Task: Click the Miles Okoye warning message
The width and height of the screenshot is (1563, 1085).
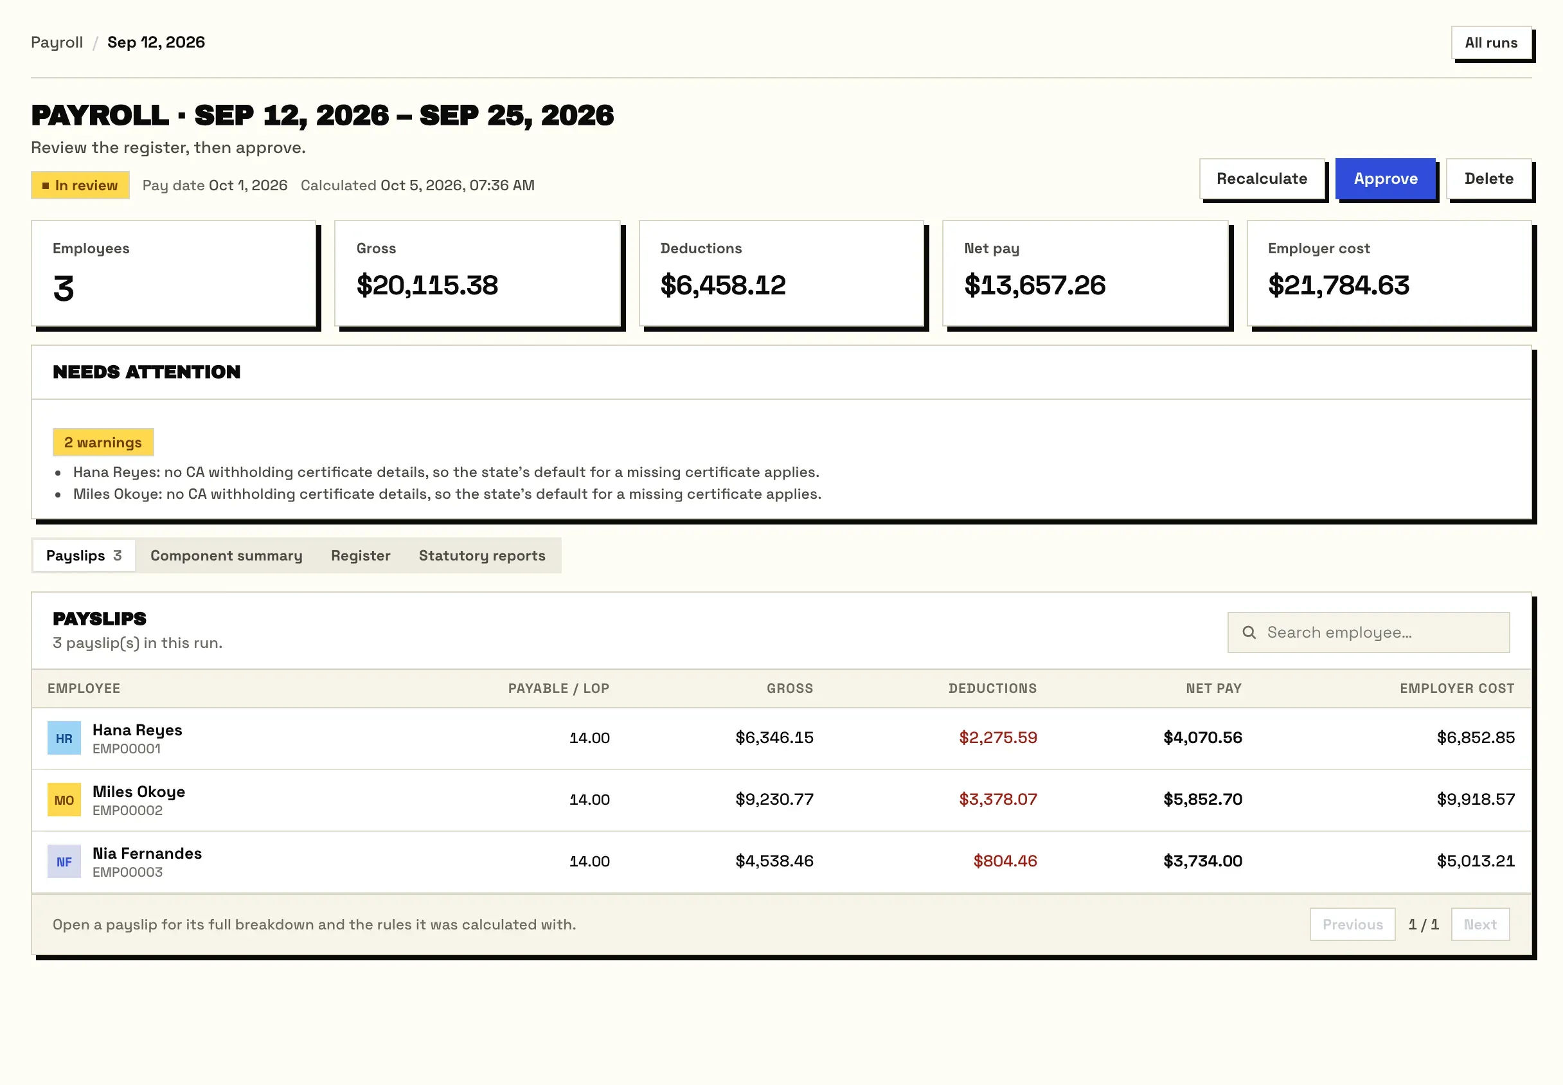Action: coord(447,494)
